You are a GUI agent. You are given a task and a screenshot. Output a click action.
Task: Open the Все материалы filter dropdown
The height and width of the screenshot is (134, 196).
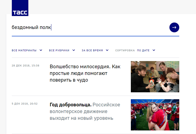point(24,50)
